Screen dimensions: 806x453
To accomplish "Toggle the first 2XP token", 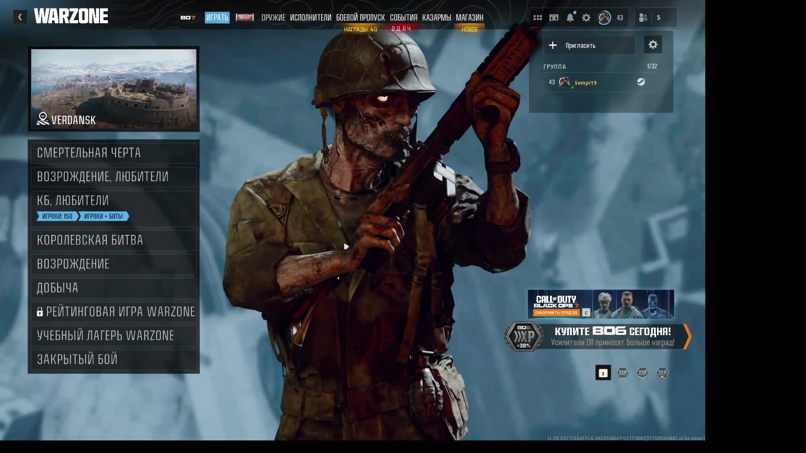I will (x=623, y=373).
